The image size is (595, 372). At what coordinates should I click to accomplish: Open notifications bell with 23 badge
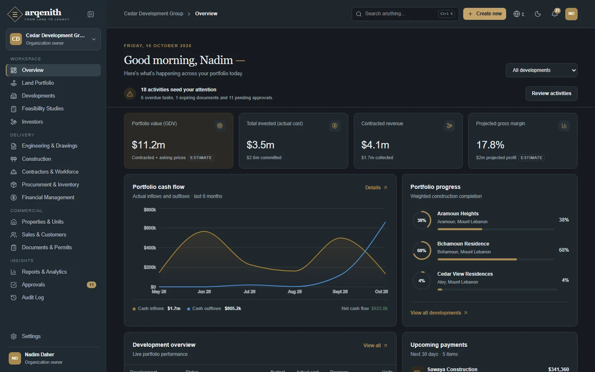tap(555, 14)
